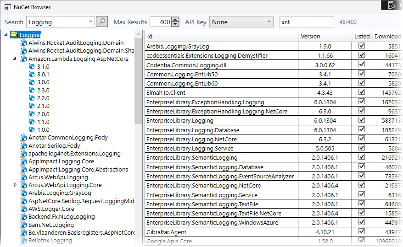Screen dimensions: 403x247
Task: Click the package icon beside Arebis.Logging.GrayLog in tree
Action: (24, 193)
